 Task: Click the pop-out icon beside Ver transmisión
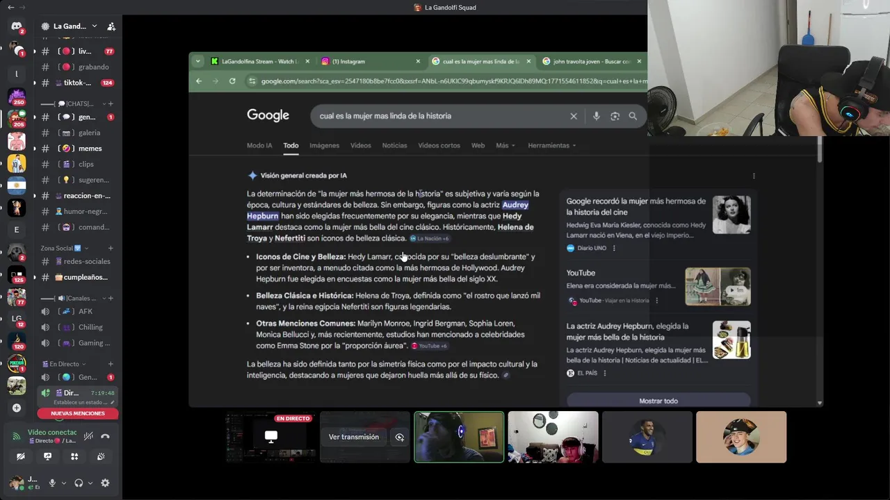coord(400,437)
